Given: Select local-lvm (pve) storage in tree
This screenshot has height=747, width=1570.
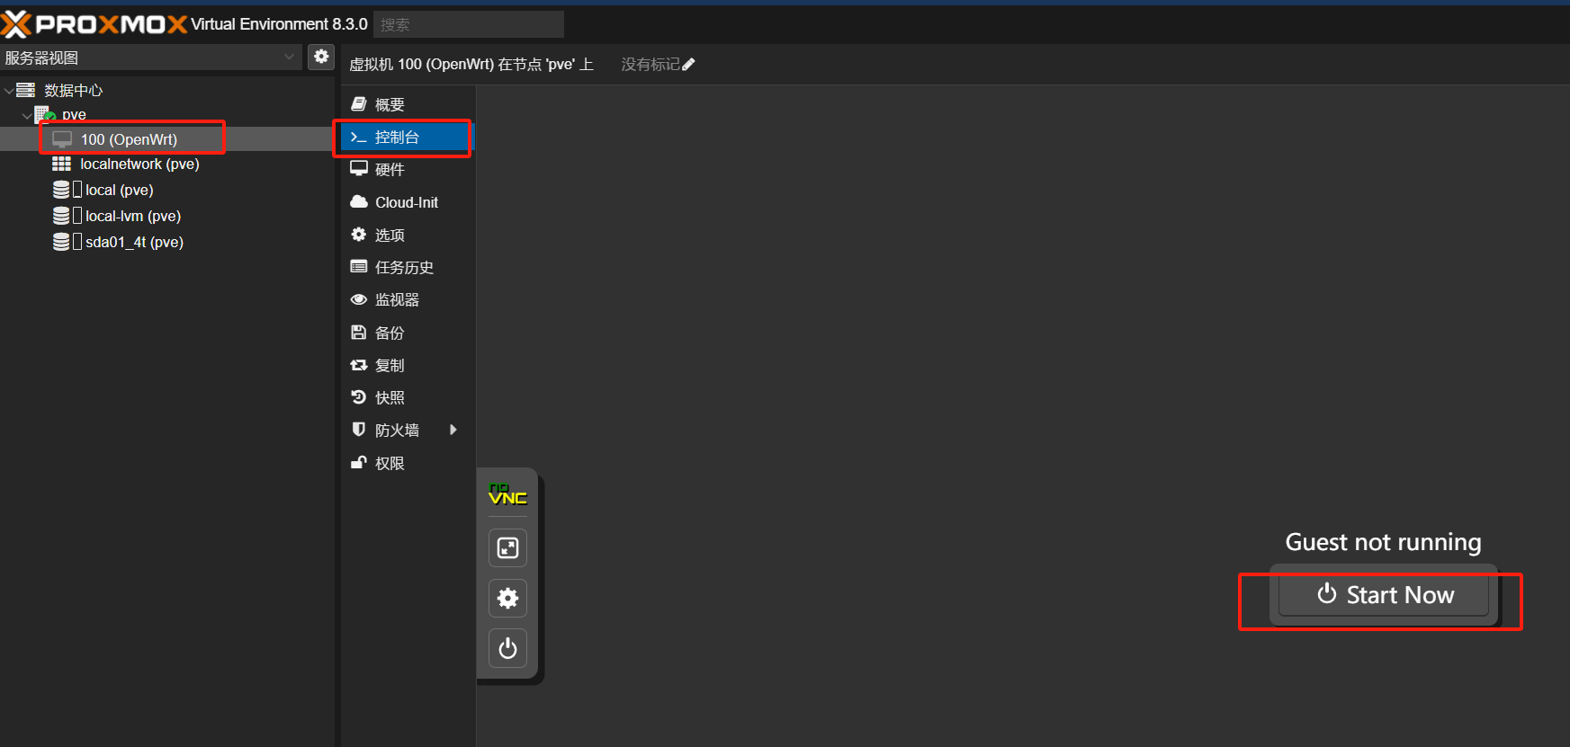Looking at the screenshot, I should [133, 216].
